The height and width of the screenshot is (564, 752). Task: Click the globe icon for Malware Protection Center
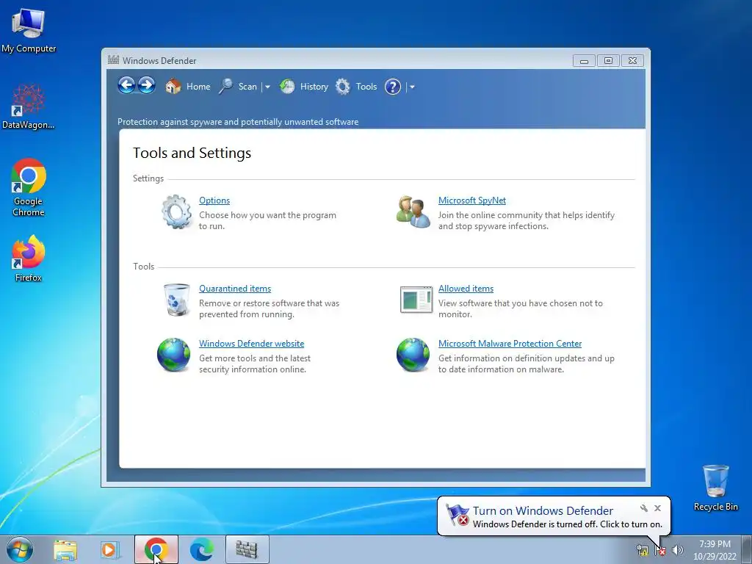click(413, 355)
